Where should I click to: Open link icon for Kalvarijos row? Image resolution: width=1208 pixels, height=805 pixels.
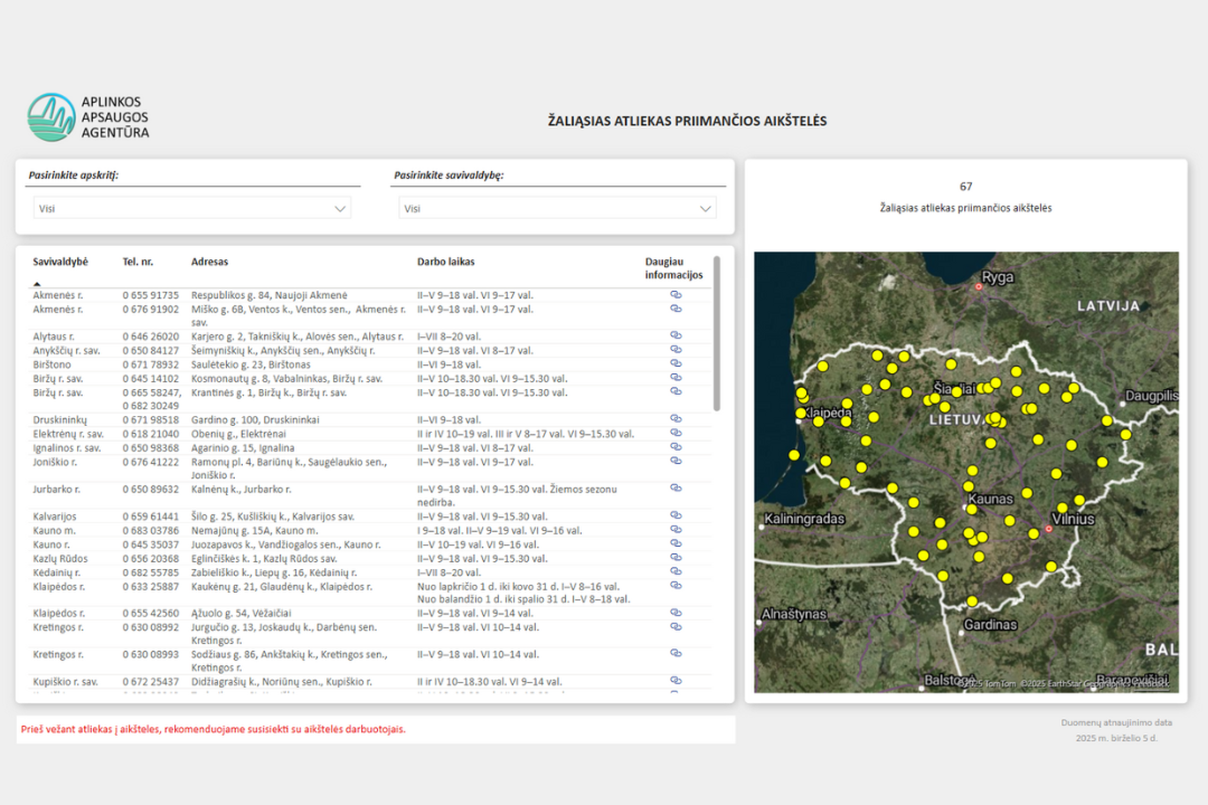coord(676,515)
